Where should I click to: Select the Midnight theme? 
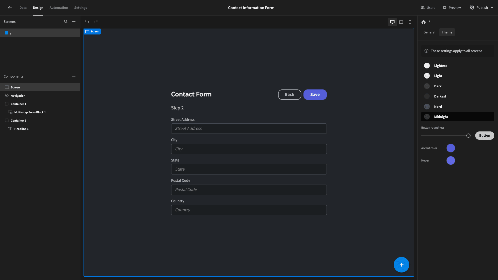click(458, 117)
